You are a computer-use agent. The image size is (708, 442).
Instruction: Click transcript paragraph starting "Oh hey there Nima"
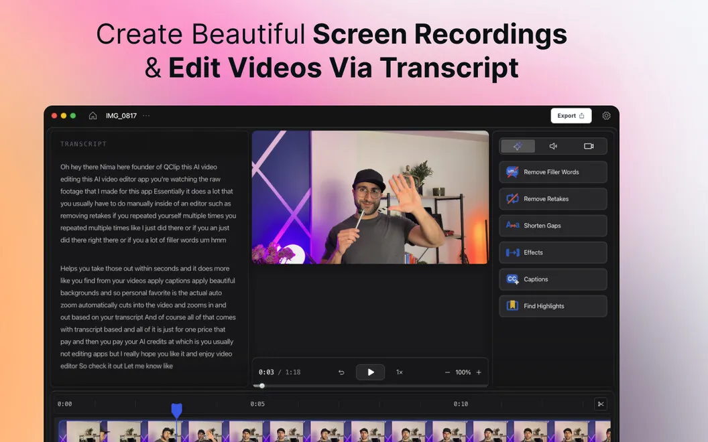[x=148, y=204]
